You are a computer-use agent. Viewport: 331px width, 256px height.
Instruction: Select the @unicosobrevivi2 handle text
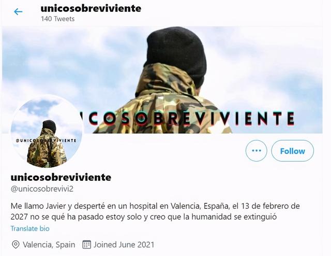pos(42,189)
